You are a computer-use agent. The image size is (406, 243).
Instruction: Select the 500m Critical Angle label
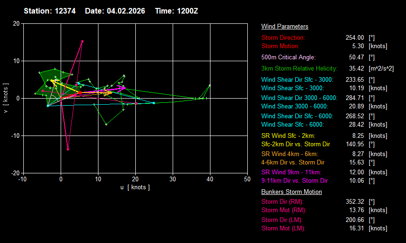click(288, 57)
